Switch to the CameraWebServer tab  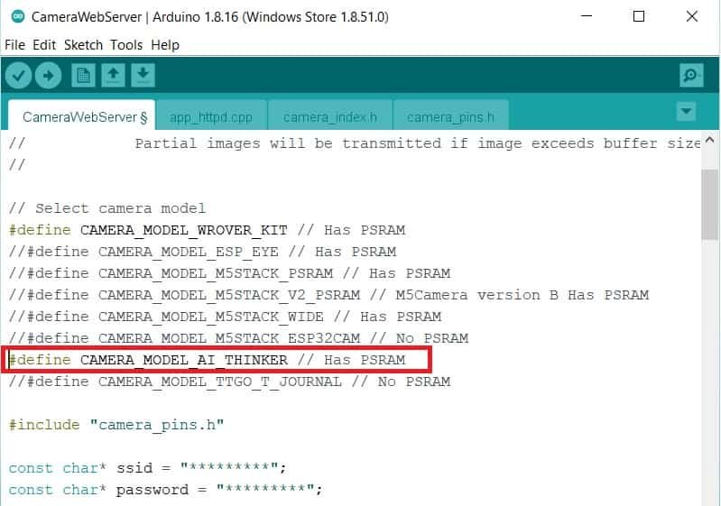click(82, 115)
